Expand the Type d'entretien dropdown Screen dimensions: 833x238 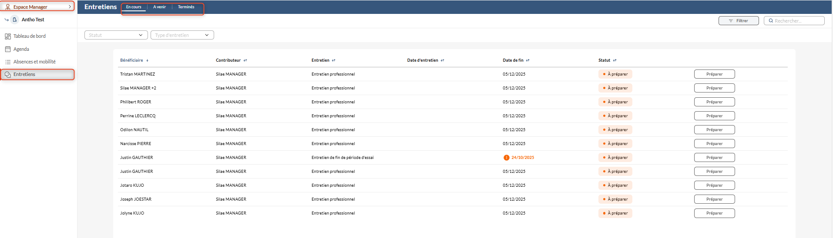[182, 35]
